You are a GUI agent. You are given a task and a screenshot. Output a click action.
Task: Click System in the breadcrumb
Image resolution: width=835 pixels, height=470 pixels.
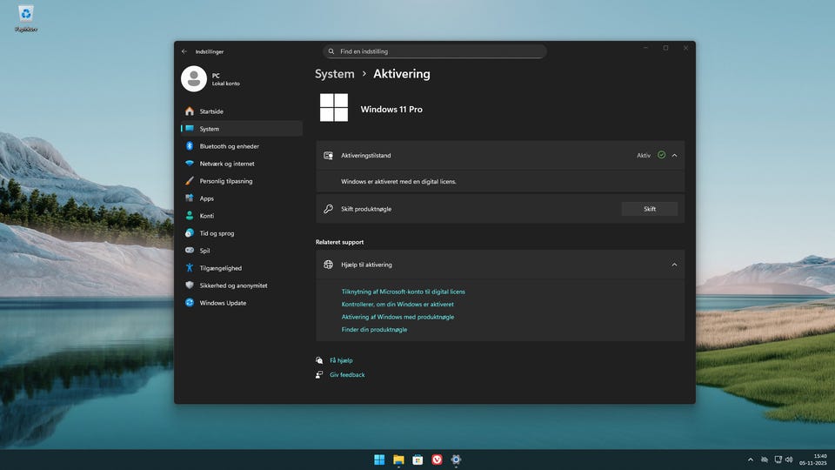334,74
